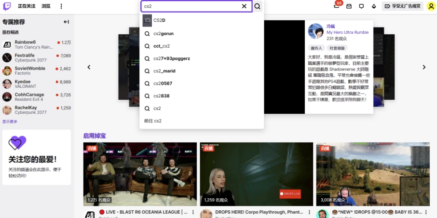The width and height of the screenshot is (437, 218).
Task: Click the DROPS HERE! Corpo Playthrough title
Action: coord(260,212)
